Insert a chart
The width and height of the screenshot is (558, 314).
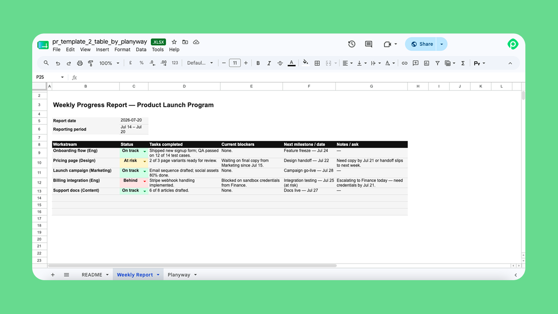pos(426,63)
